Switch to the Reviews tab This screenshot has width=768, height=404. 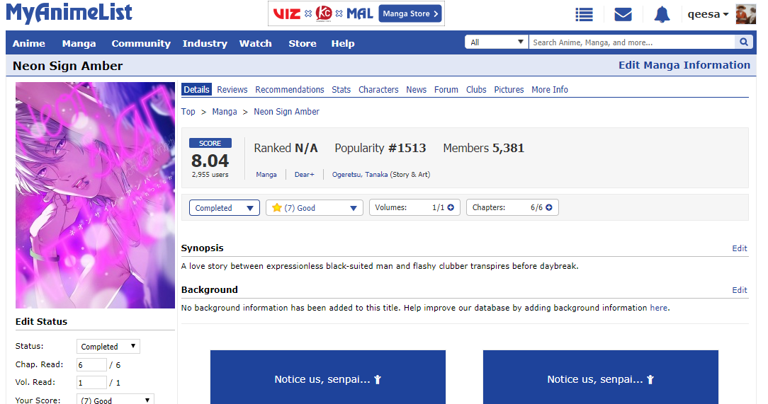232,90
